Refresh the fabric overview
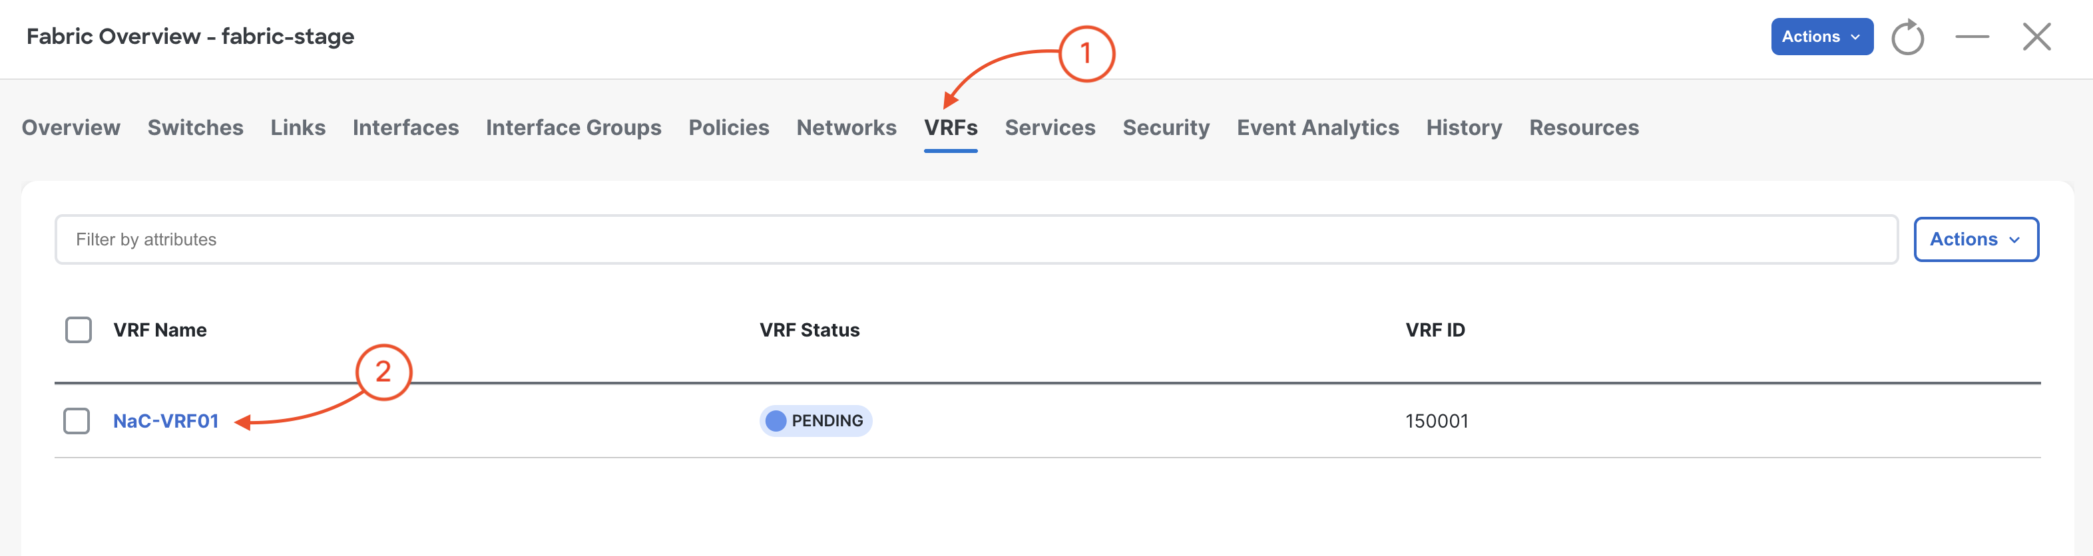The image size is (2093, 556). 1907,37
